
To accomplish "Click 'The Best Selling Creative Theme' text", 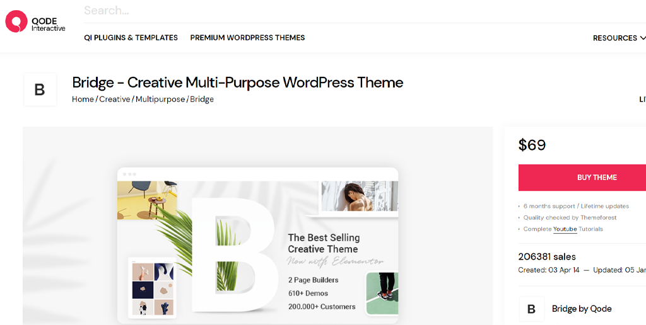I will click(324, 243).
